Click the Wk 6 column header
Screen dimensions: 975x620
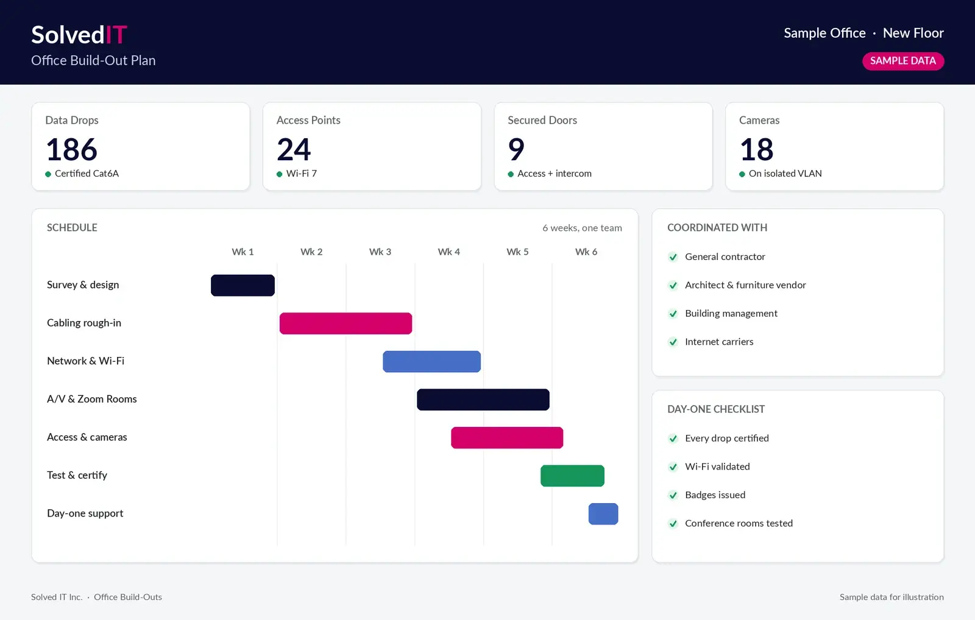coord(586,252)
